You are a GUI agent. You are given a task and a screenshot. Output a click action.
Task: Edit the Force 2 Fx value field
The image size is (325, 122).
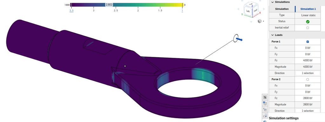(308, 85)
